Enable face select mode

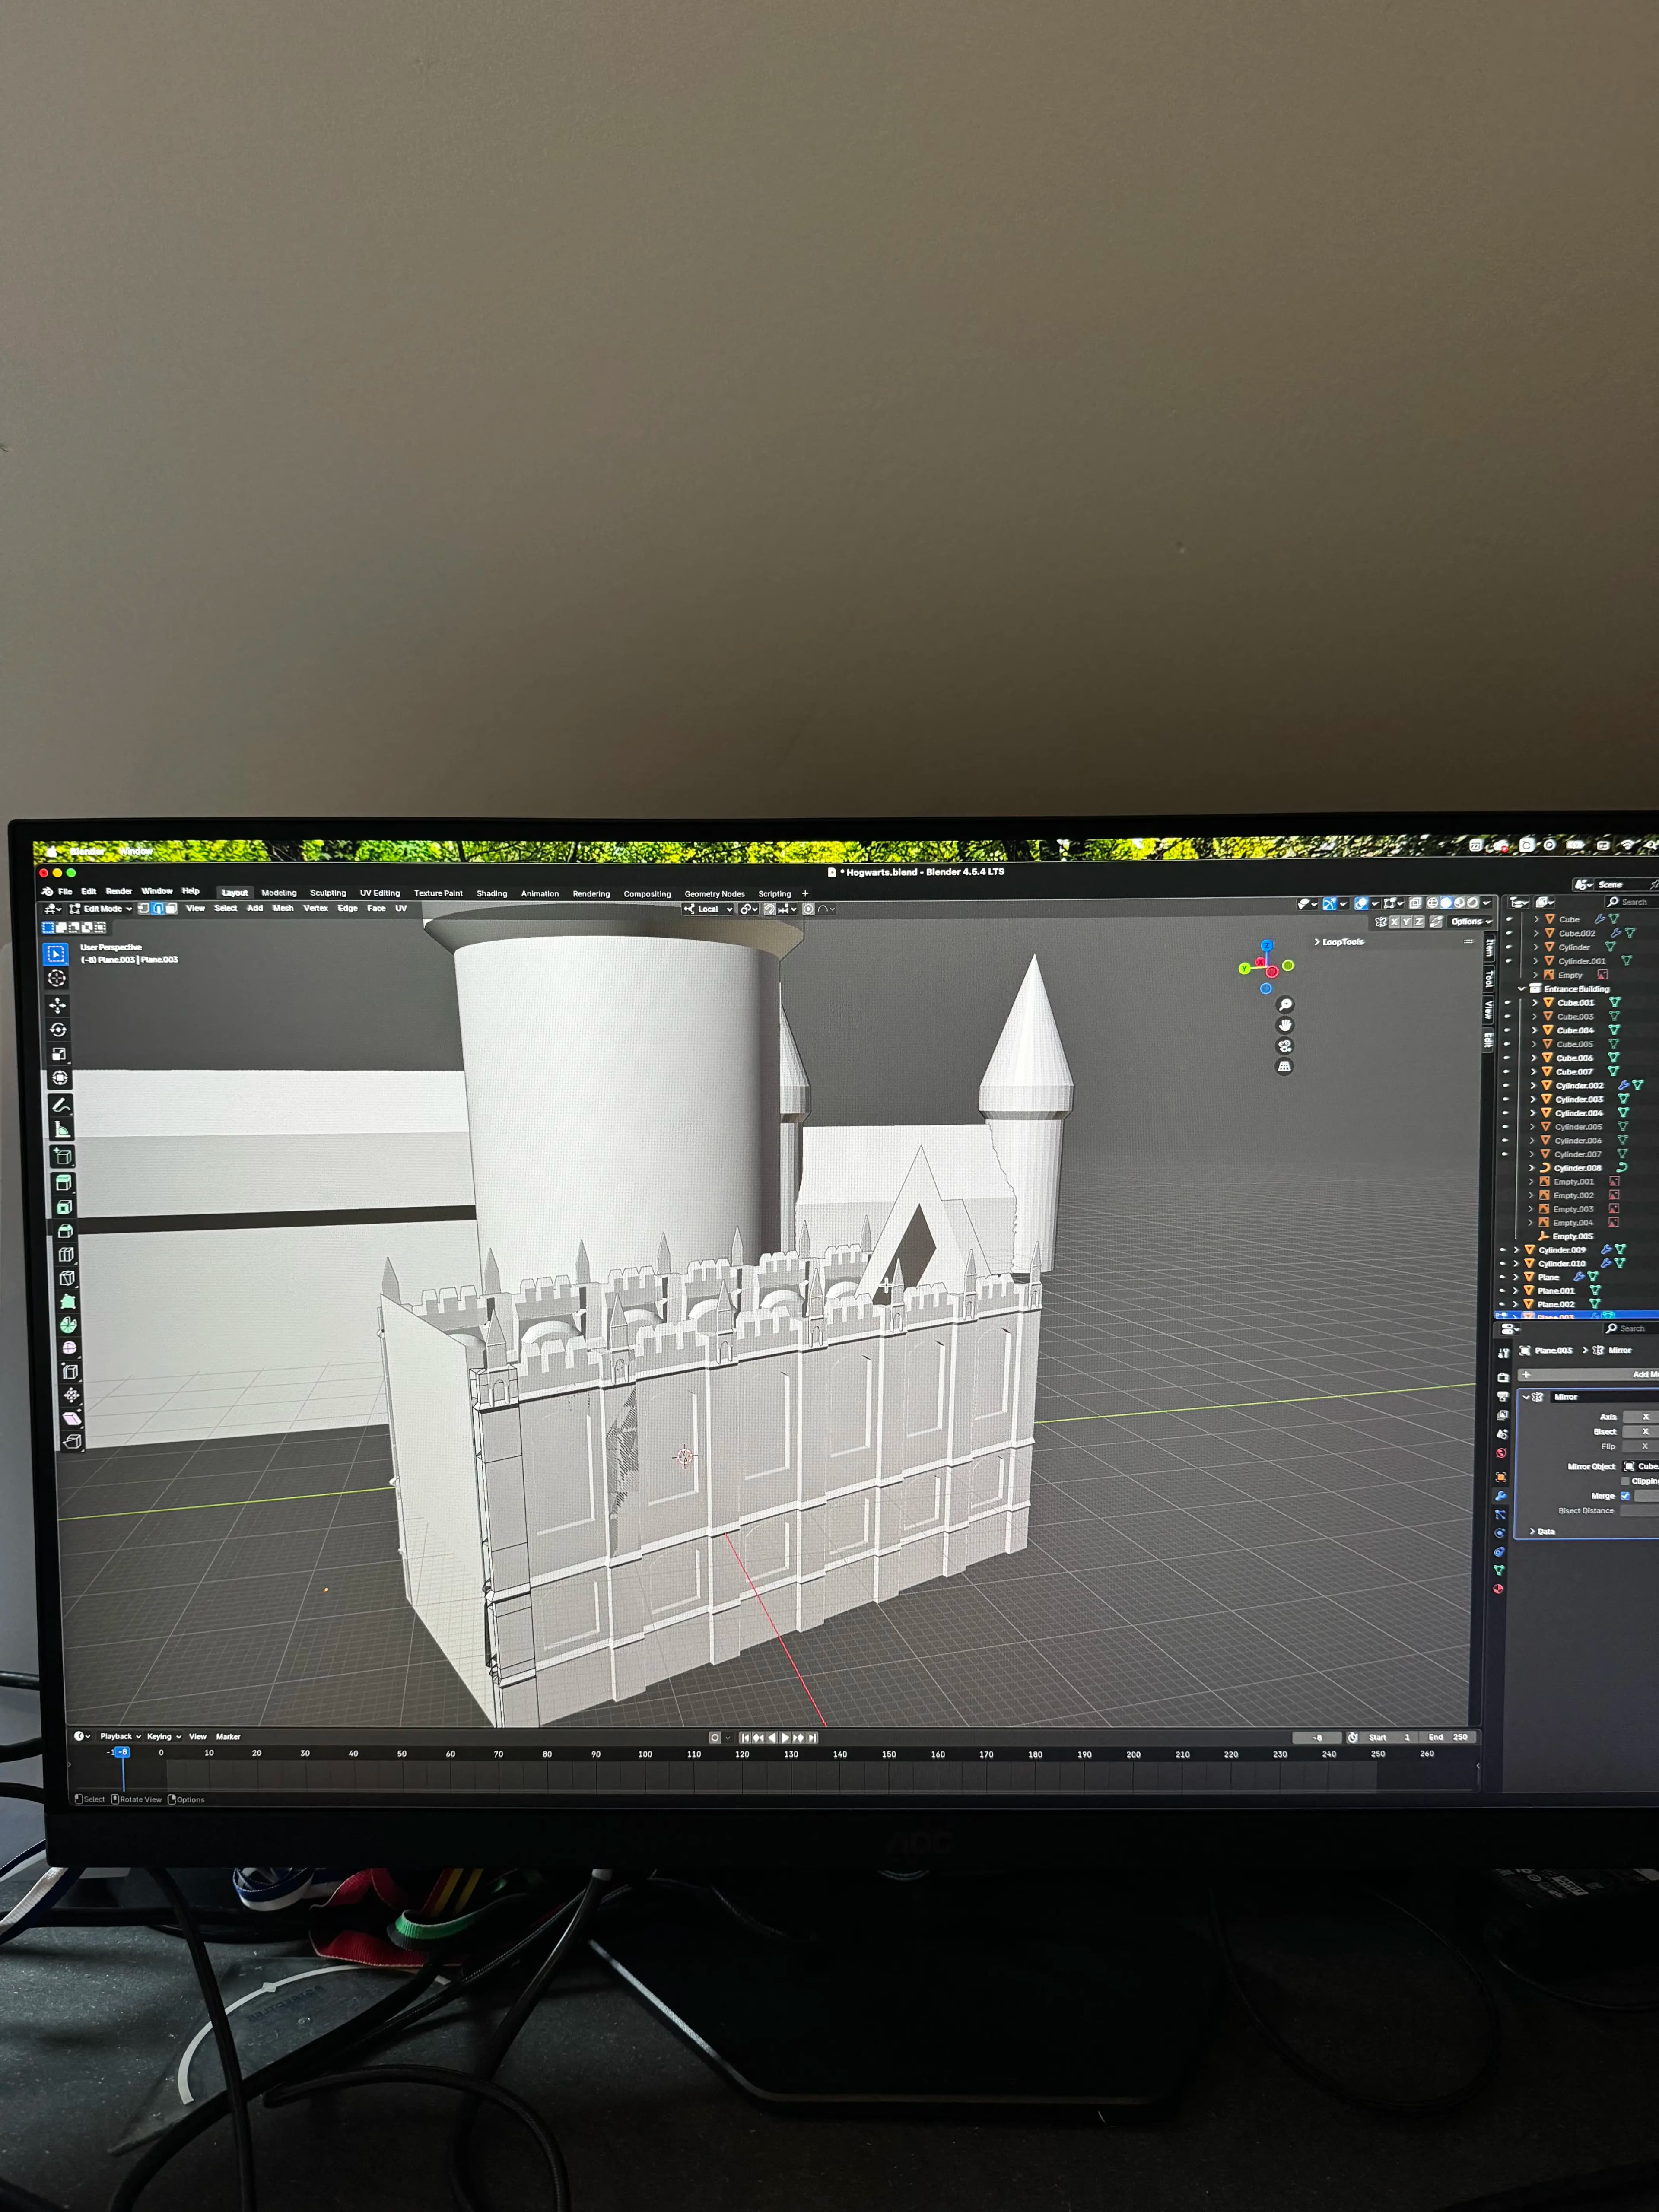point(171,909)
